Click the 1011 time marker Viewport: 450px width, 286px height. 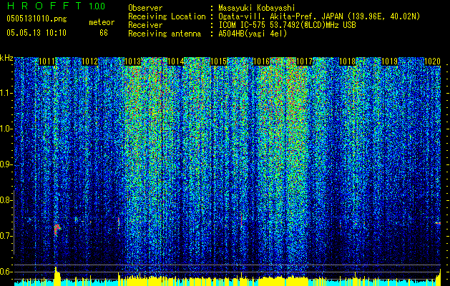47,61
